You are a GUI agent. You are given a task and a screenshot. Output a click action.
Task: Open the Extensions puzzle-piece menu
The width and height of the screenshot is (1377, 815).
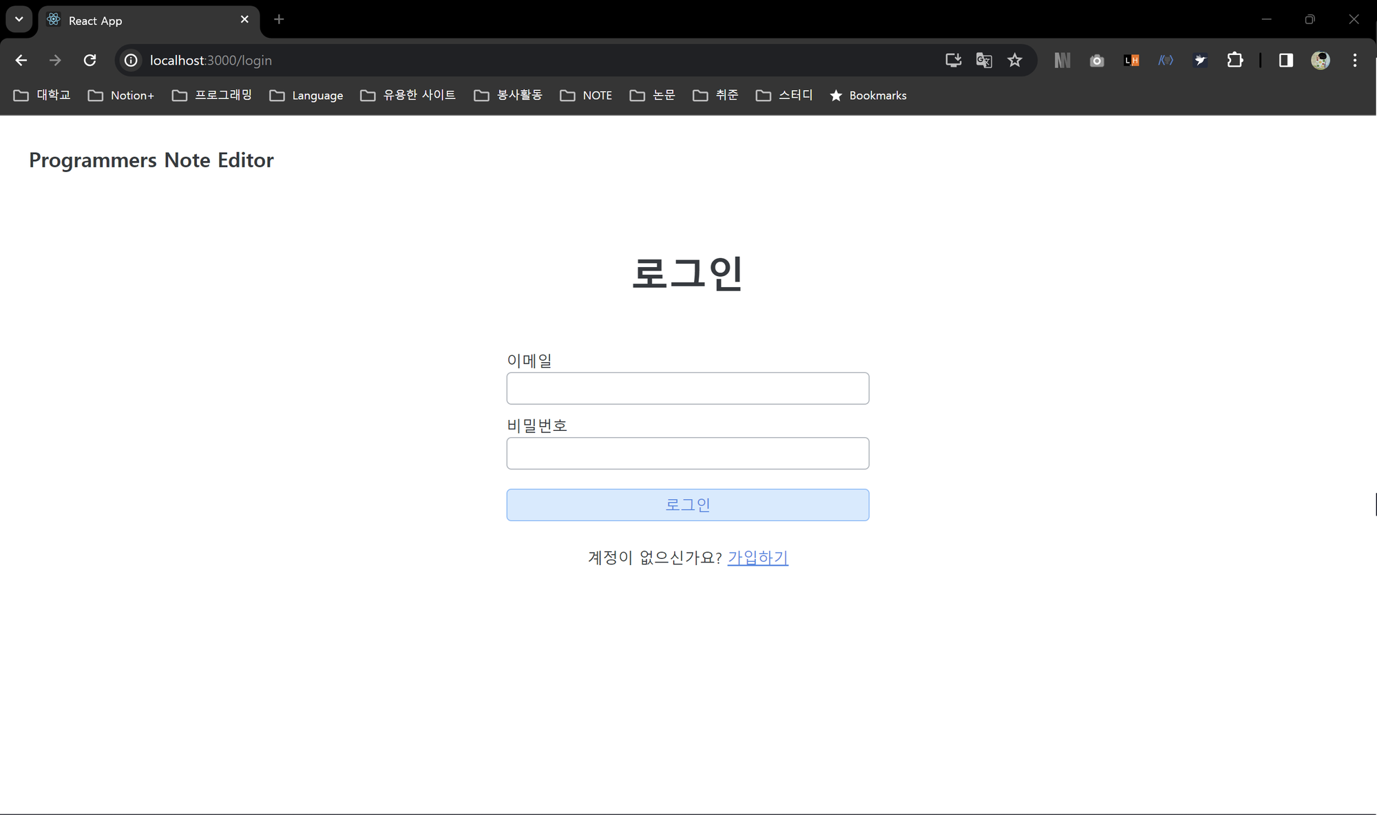[1235, 61]
